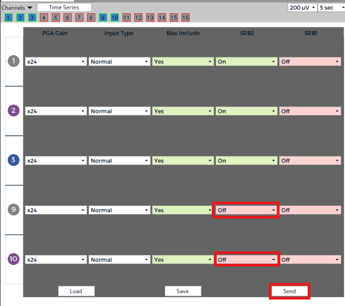The image size is (345, 306).
Task: Open SRB1 dropdown for channel 2
Action: (310, 111)
